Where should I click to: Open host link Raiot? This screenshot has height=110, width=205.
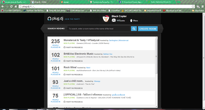click(88, 68)
